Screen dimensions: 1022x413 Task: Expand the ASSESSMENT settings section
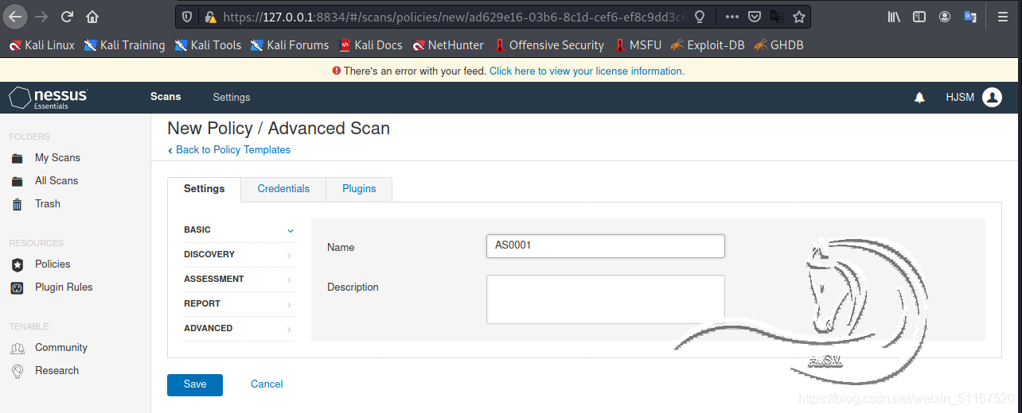(239, 280)
